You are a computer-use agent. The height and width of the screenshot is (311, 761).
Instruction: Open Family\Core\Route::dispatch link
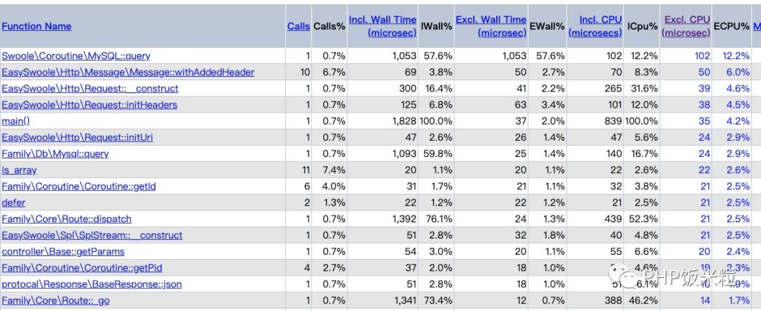tap(66, 219)
